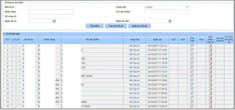The image size is (235, 110).
Task: View fee receipt for row 2
Action: pos(211,50)
